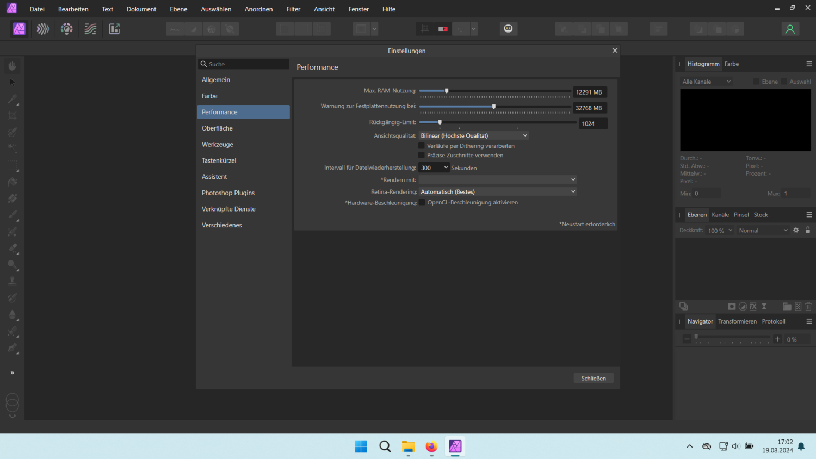
Task: Select the Tone Mapping Persona icon
Action: click(x=90, y=29)
